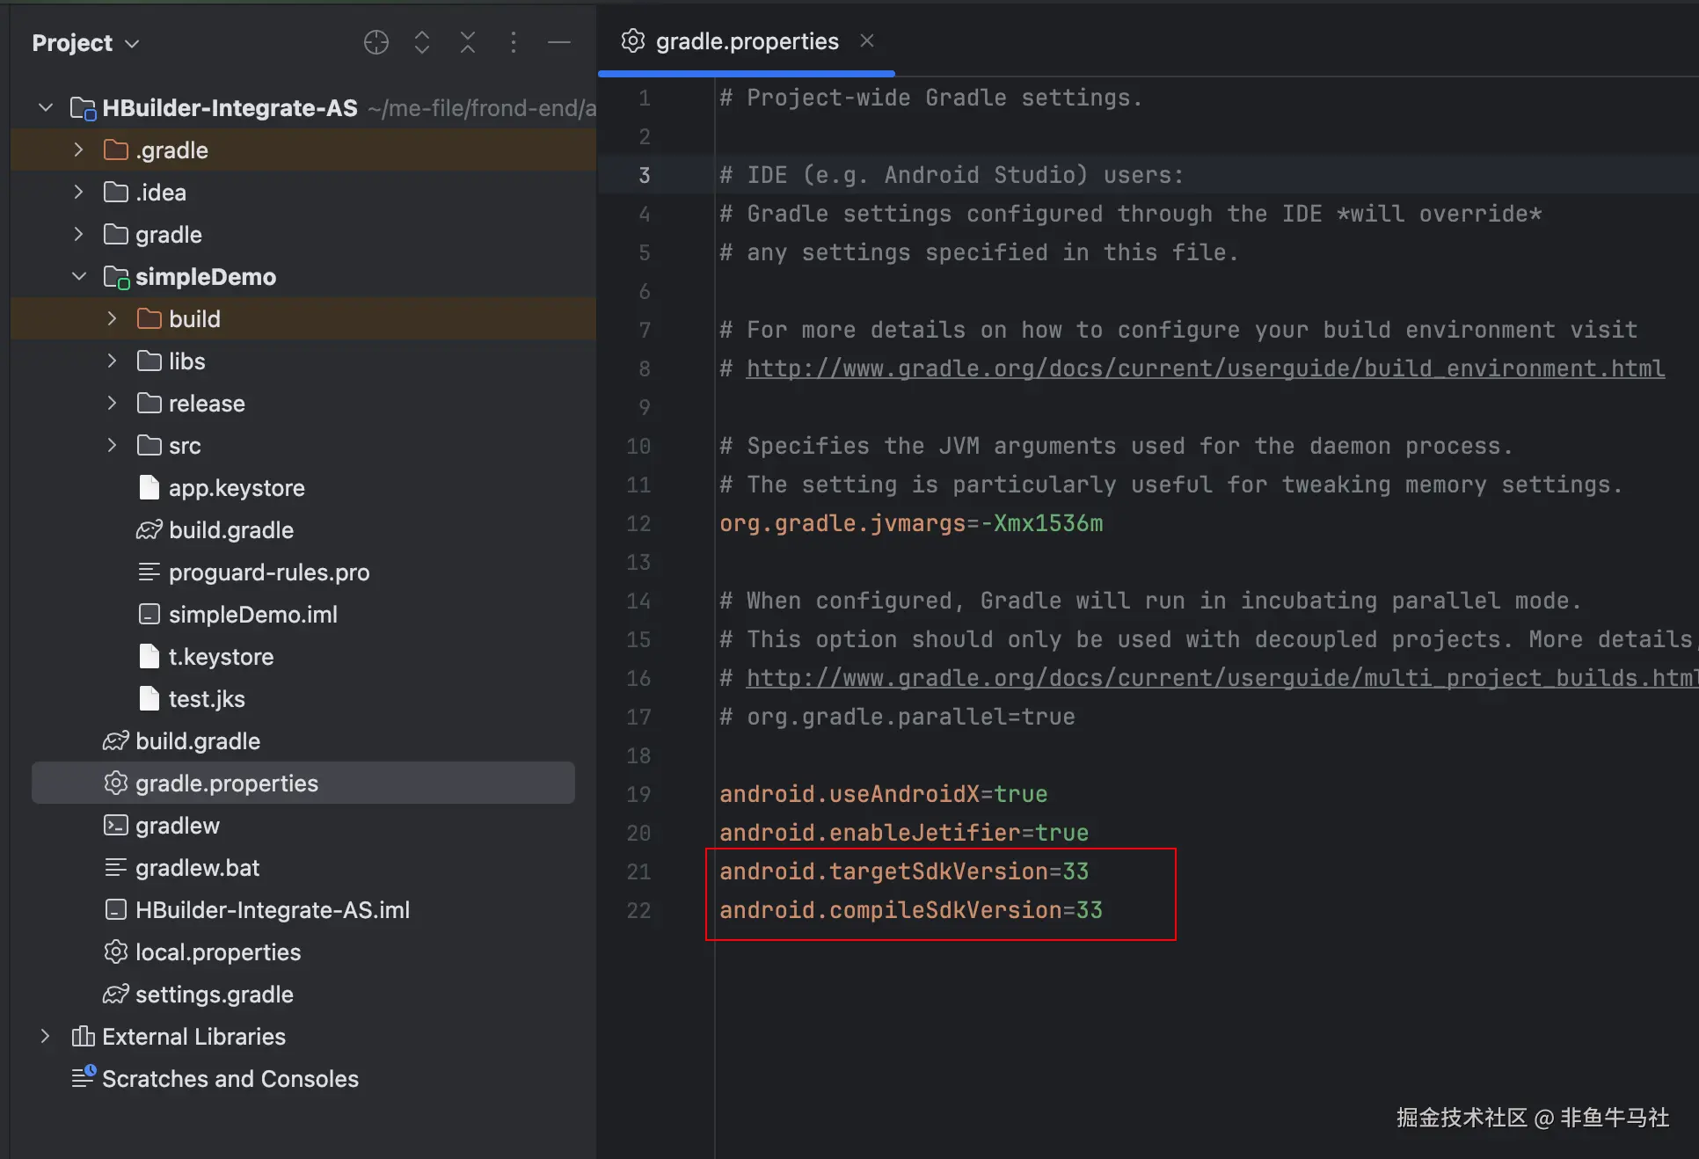
Task: Place cursor on android.compileSdkVersion=33 line
Action: pyautogui.click(x=910, y=910)
